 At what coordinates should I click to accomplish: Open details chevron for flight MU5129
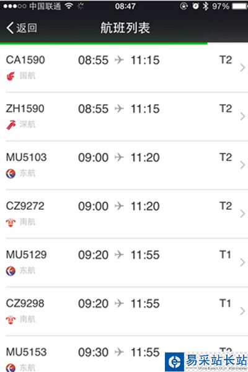pyautogui.click(x=242, y=262)
